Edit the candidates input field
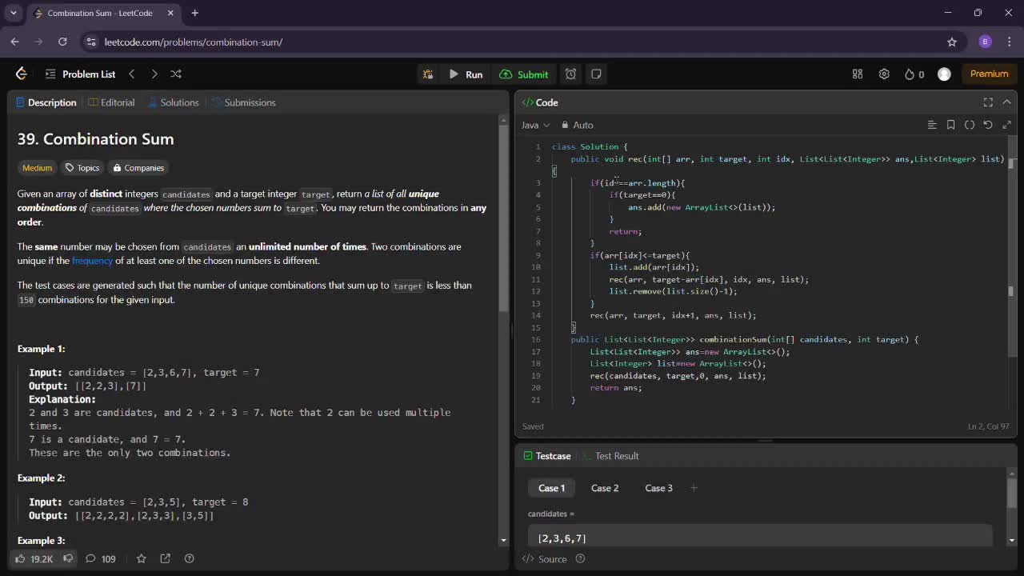 click(760, 537)
